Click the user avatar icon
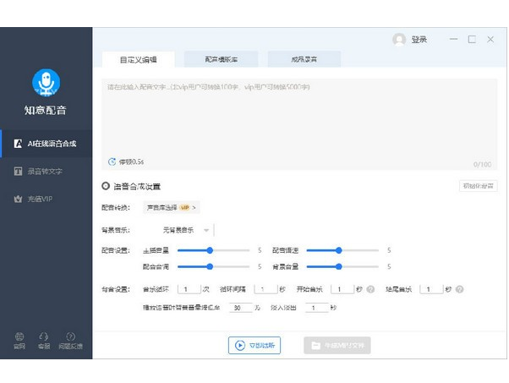The height and width of the screenshot is (383, 509). [x=399, y=40]
